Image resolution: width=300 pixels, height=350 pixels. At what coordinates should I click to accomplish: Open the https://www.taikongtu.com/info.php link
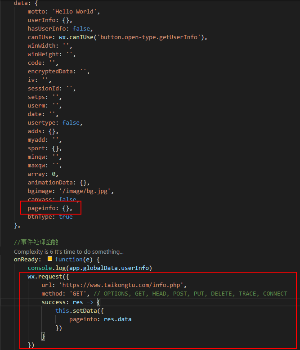click(x=121, y=285)
